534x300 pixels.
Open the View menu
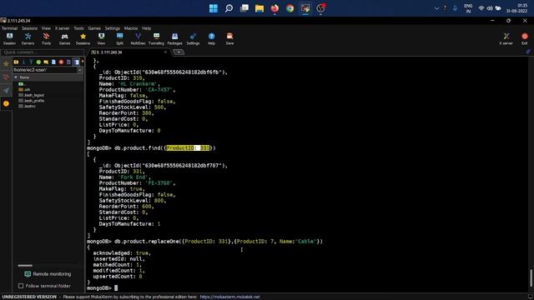(x=46, y=28)
